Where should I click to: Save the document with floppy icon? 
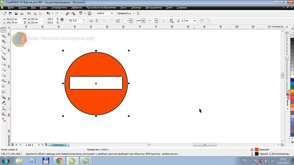click(x=16, y=13)
